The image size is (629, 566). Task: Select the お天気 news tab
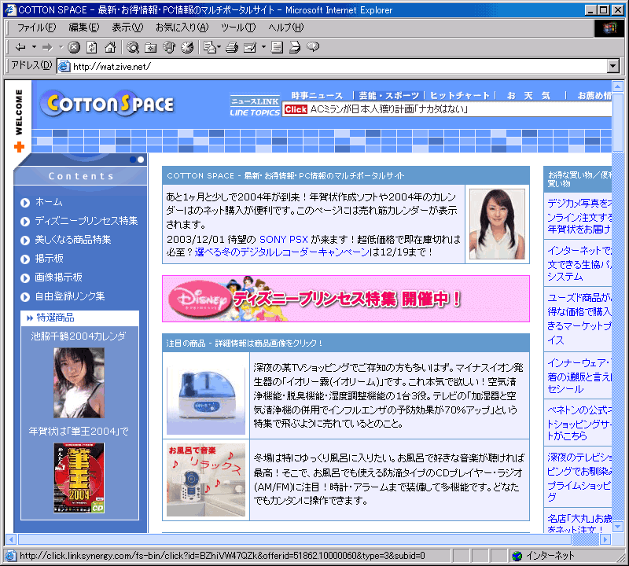click(528, 95)
